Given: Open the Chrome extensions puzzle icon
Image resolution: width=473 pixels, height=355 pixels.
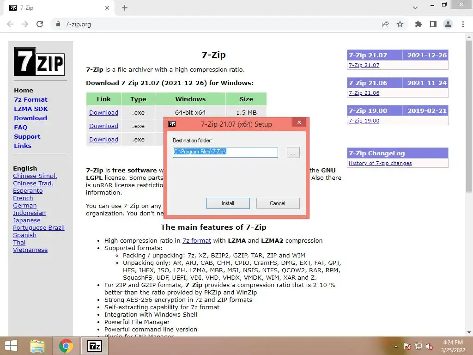Looking at the screenshot, I should (418, 24).
